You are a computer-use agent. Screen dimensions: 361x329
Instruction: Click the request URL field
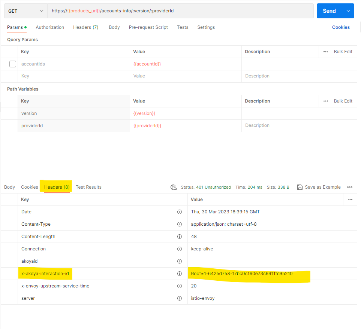click(x=180, y=11)
